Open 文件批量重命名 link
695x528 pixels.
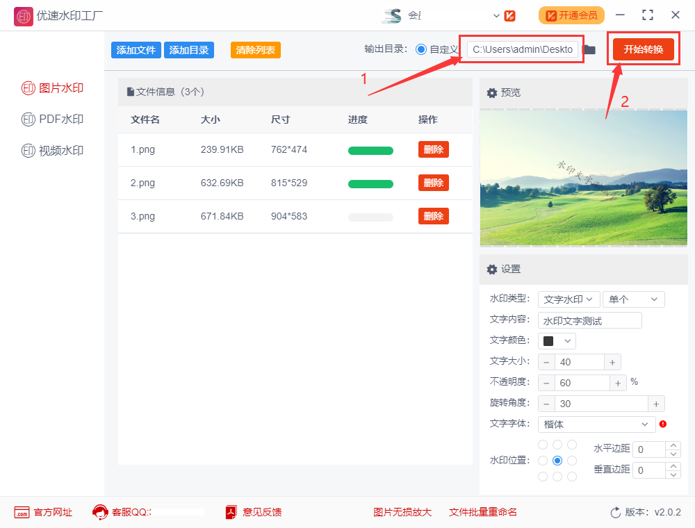(483, 513)
